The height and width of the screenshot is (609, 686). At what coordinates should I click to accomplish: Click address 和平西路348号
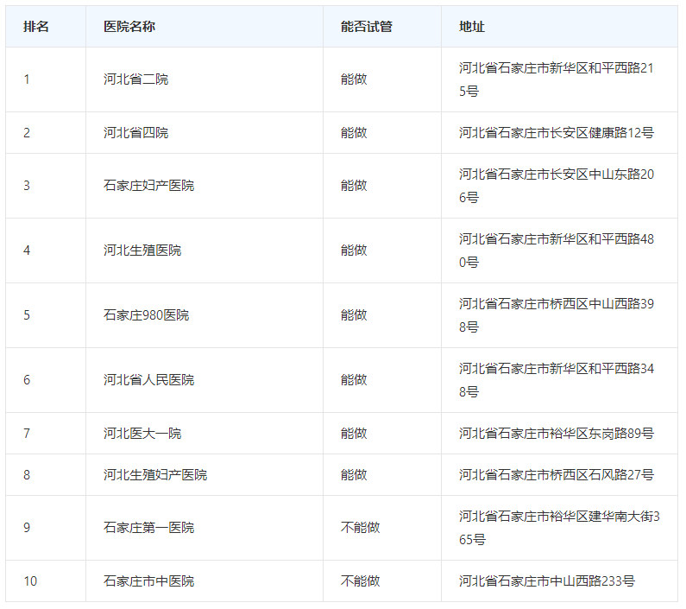coord(557,380)
